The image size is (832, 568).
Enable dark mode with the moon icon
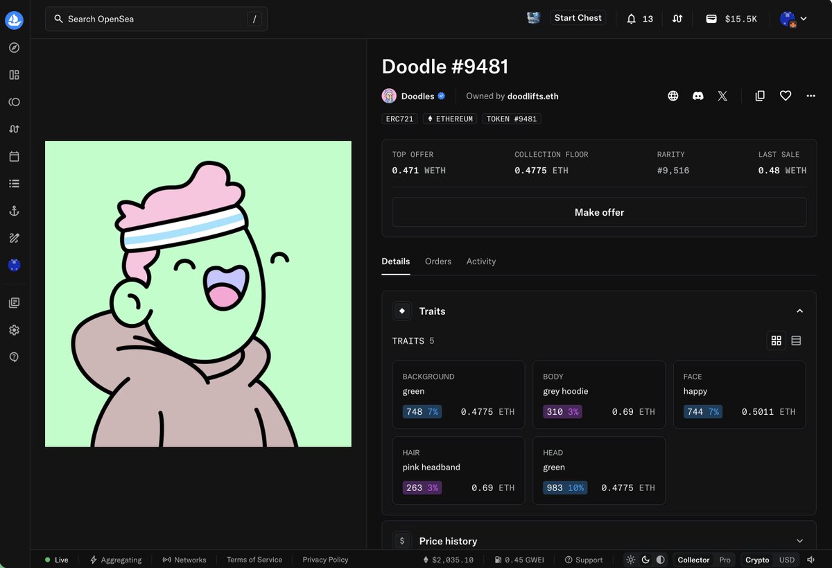[645, 560]
